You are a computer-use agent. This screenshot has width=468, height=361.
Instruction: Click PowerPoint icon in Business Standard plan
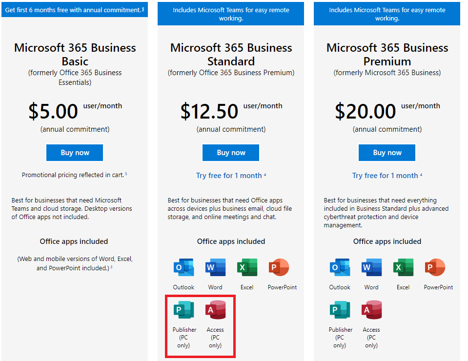(279, 267)
